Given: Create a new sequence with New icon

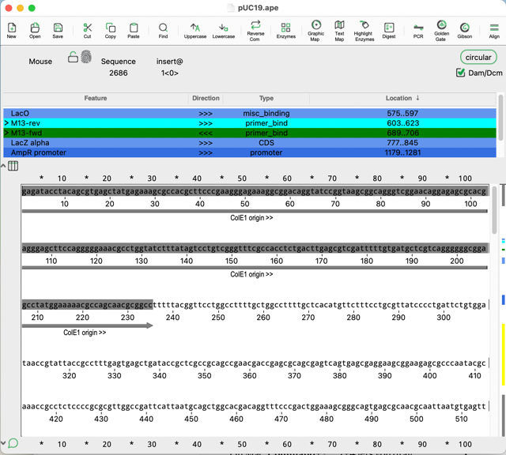Looking at the screenshot, I should click(12, 30).
